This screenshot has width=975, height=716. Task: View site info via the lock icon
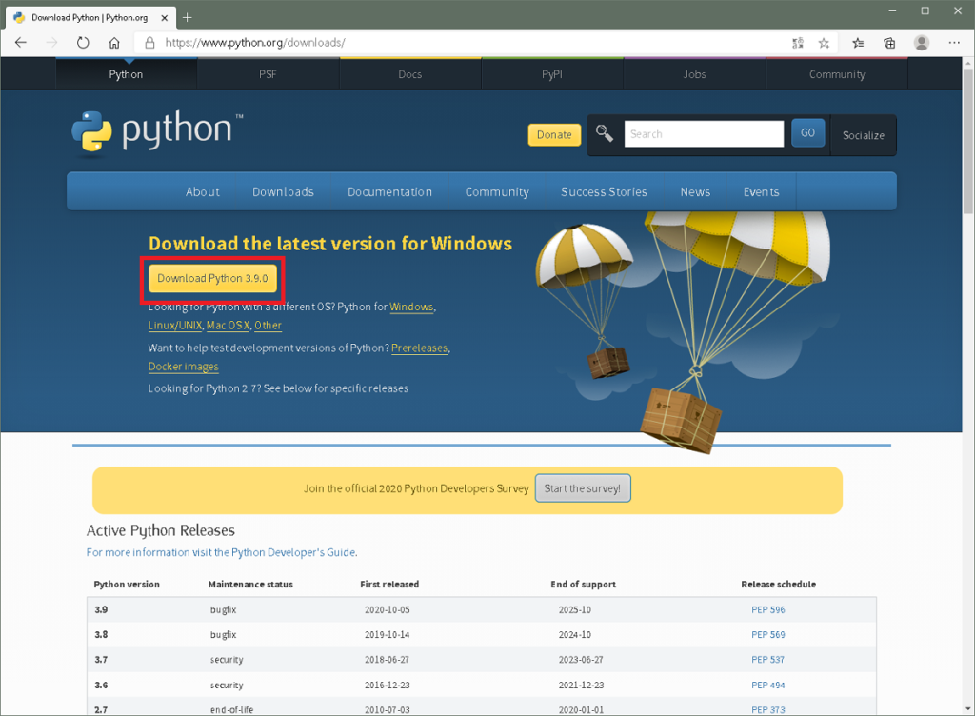[x=149, y=42]
